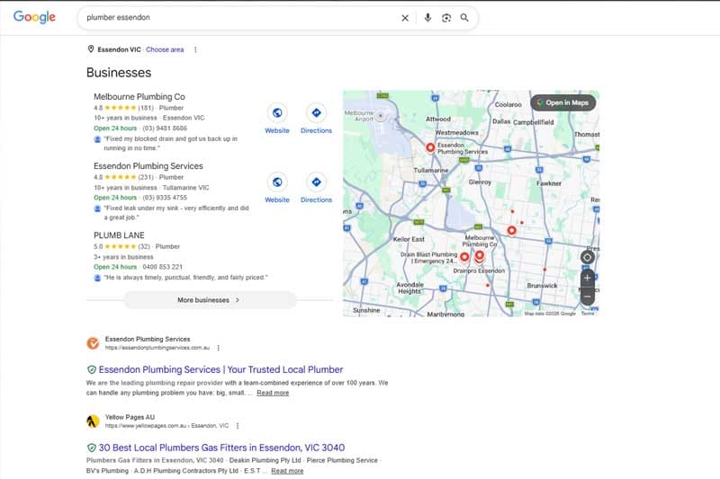Click phone number (03) 9481 8686
Viewport: 720px width, 479px height.
point(165,129)
